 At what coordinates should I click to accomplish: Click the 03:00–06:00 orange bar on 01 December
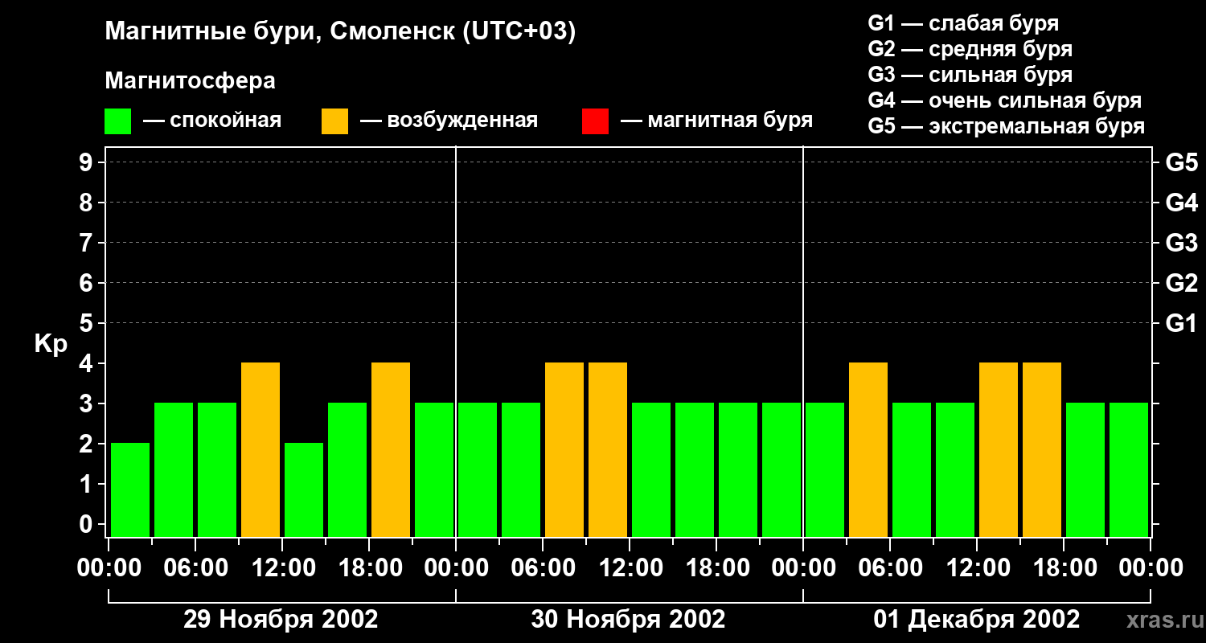point(868,449)
